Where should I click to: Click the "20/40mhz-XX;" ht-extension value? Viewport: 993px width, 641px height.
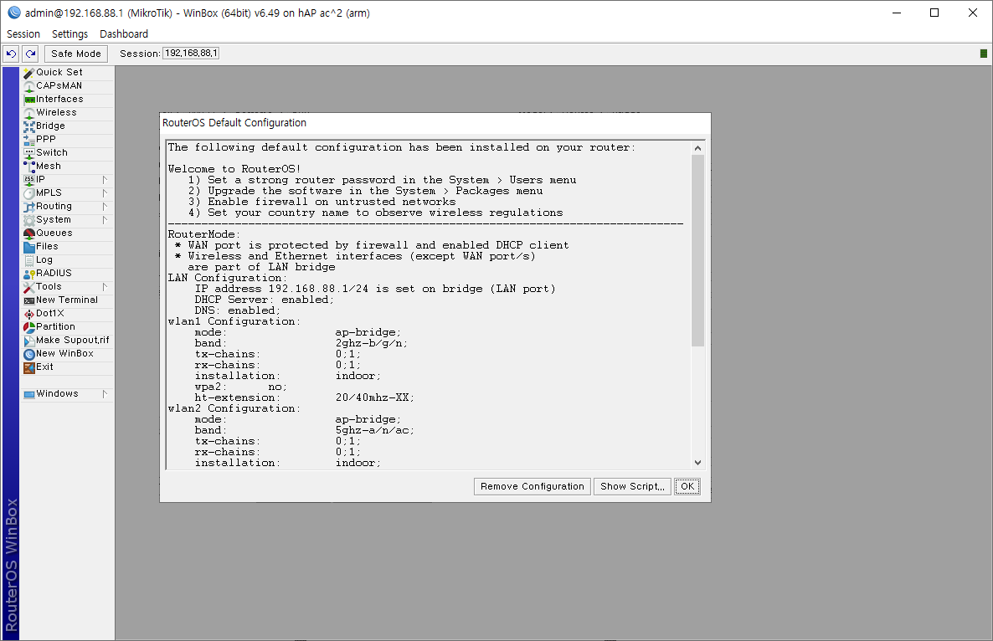375,398
